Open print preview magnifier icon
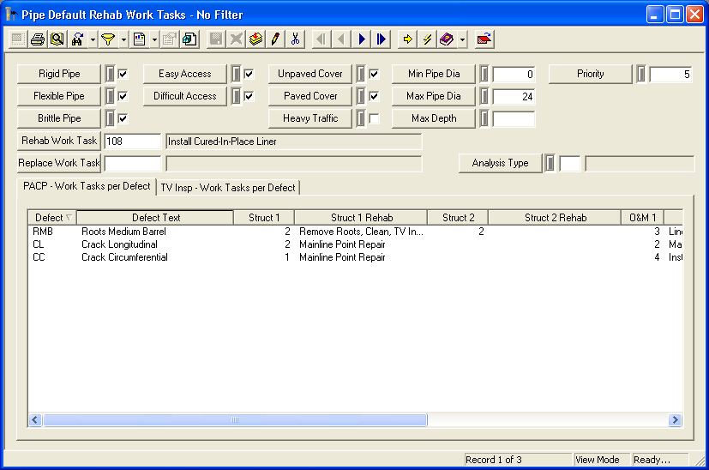Viewport: 709px width, 470px height. point(57,39)
